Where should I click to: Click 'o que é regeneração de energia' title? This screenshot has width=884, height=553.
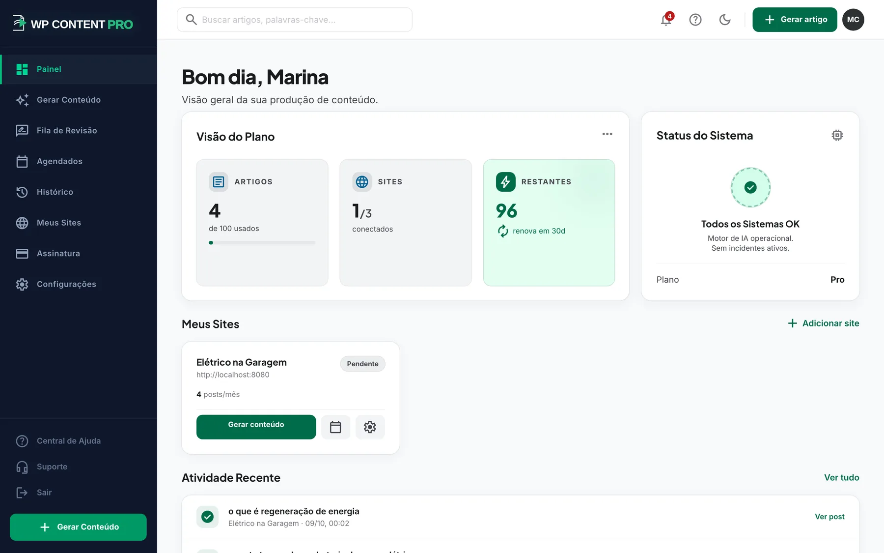click(x=294, y=511)
